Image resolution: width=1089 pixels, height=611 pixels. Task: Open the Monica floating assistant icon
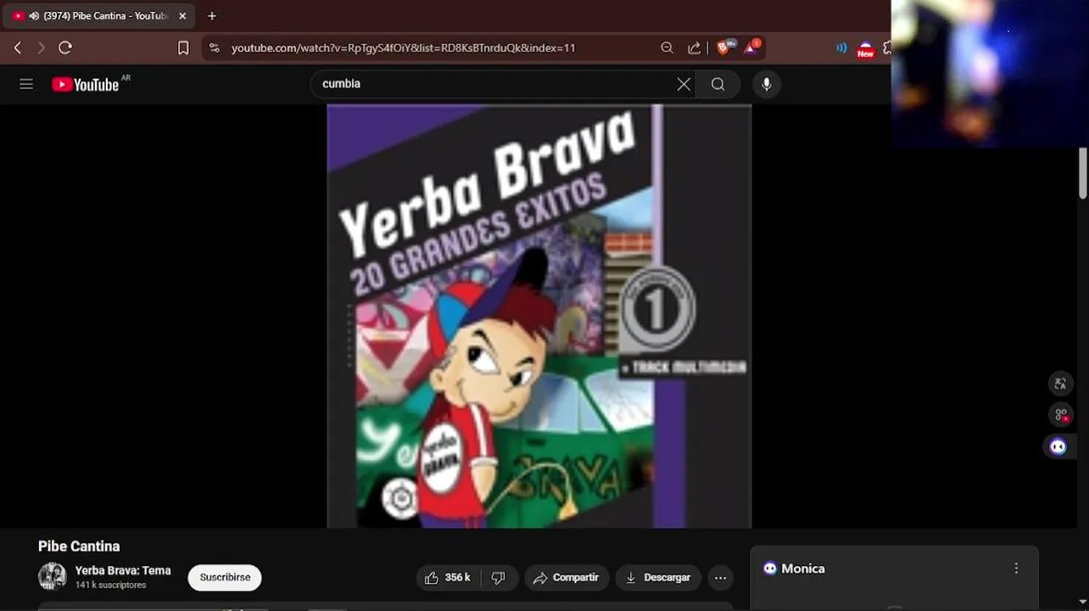point(1058,446)
